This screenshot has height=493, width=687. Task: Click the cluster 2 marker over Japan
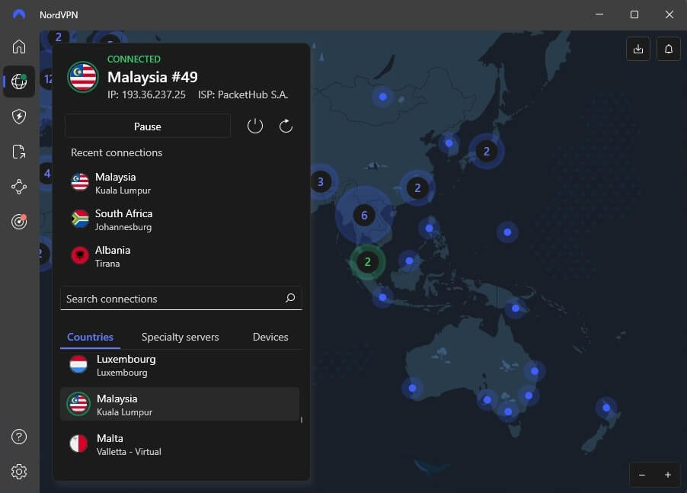coord(487,151)
